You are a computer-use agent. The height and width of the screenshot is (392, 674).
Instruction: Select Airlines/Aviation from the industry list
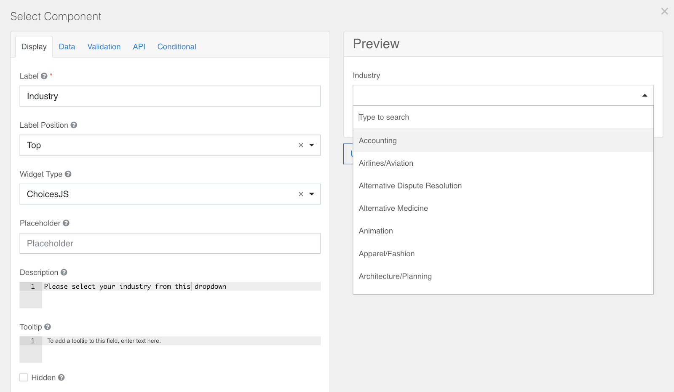(x=386, y=163)
